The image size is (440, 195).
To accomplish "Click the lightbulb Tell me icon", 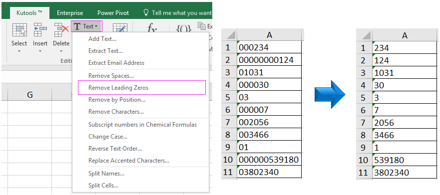I will pyautogui.click(x=146, y=12).
